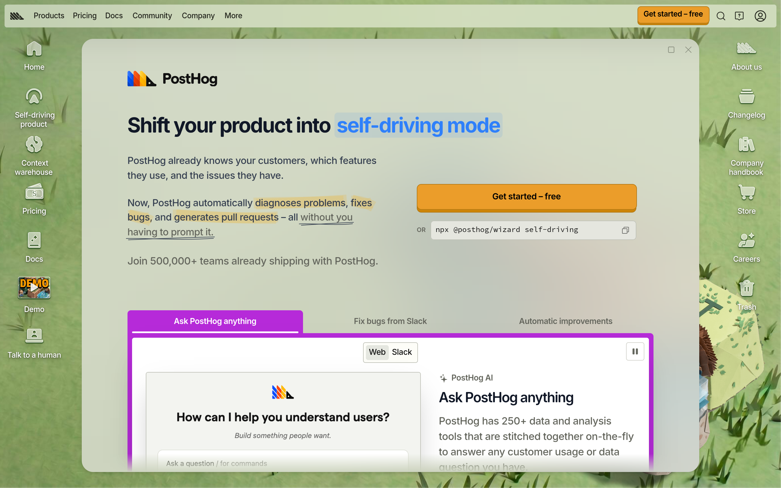Click the Build something people want tagline
Image resolution: width=781 pixels, height=488 pixels.
(x=283, y=435)
